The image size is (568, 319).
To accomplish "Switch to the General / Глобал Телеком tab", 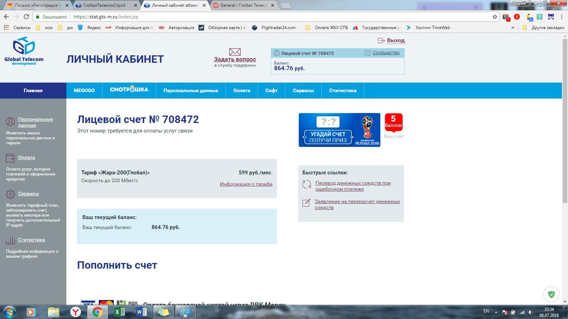I will (x=244, y=5).
